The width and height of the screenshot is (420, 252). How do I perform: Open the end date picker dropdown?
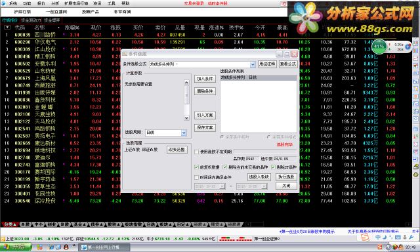pos(264,186)
